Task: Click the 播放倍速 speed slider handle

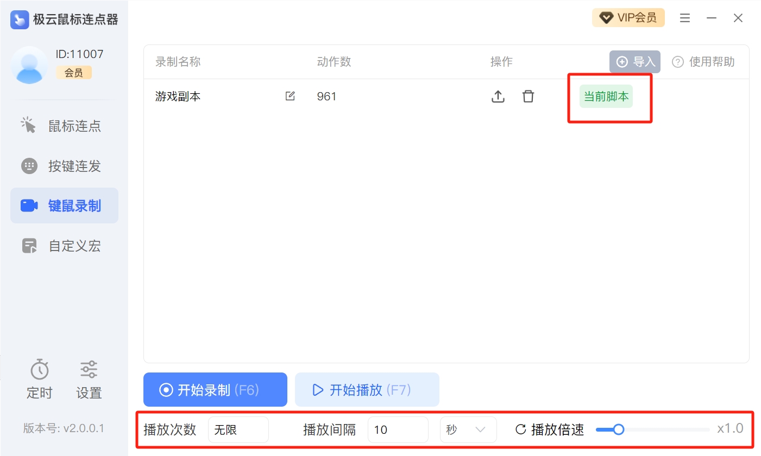Action: (618, 429)
